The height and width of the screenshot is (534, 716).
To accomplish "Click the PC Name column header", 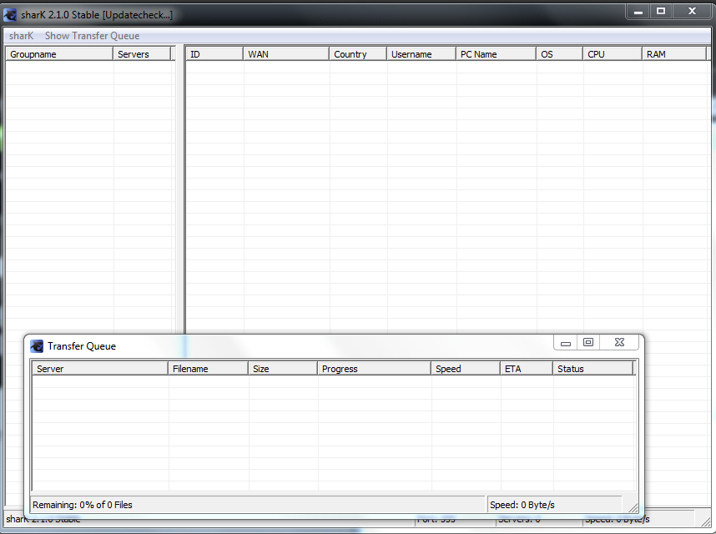I will (x=496, y=54).
